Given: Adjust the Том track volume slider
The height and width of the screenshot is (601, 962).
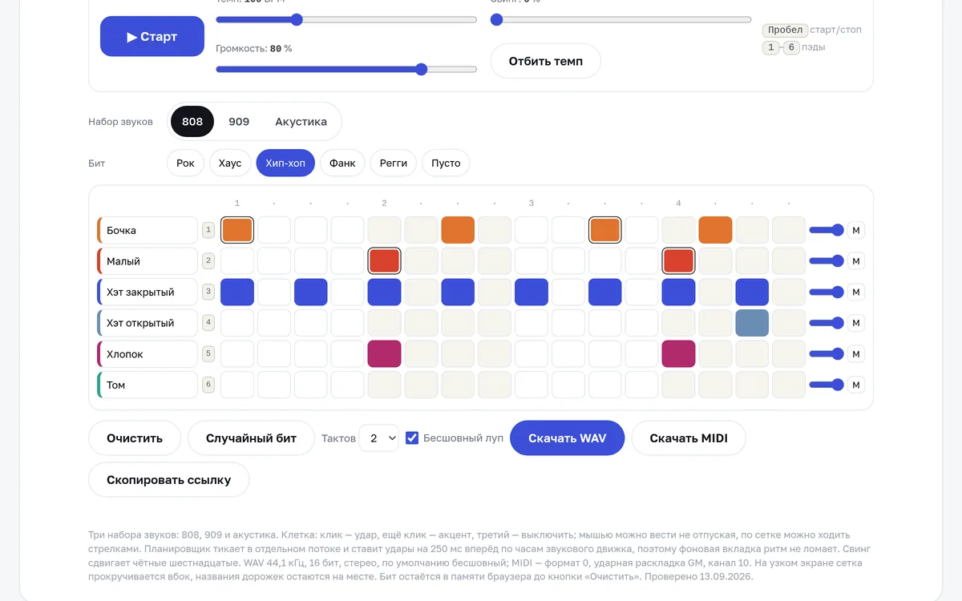Looking at the screenshot, I should (x=827, y=385).
